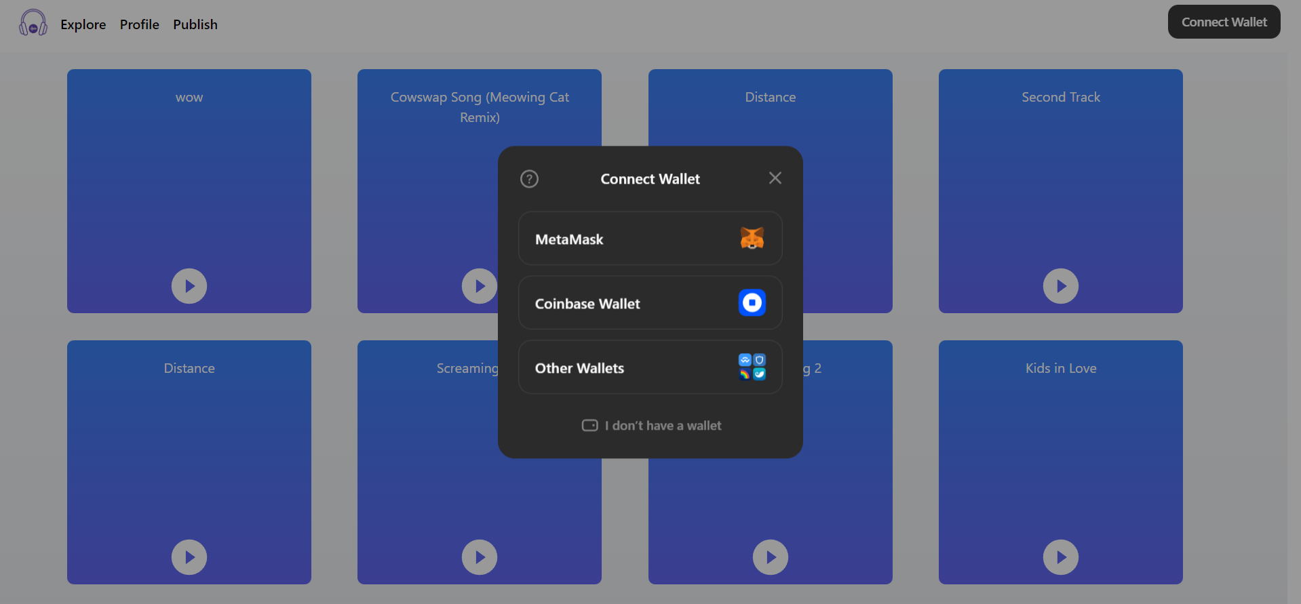Click the bottom-row Distance title
Viewport: 1301px width, 604px height.
[x=189, y=369]
